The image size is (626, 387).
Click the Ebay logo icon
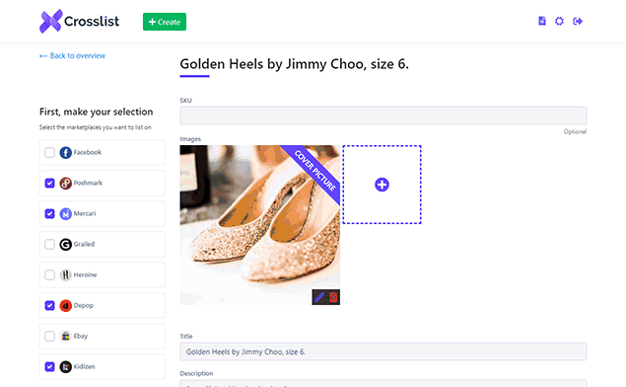(x=65, y=337)
